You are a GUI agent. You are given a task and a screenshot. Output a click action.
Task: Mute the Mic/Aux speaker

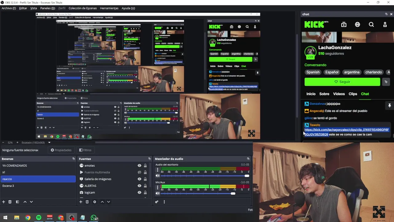pos(158,193)
